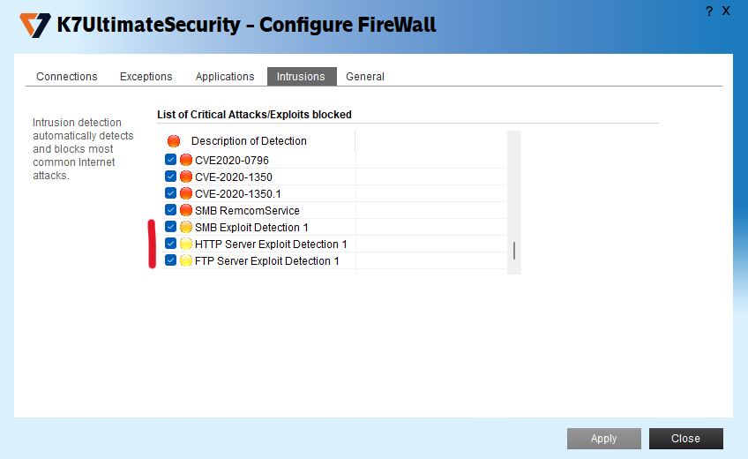This screenshot has height=459, width=748.
Task: Click the Close button
Action: [685, 439]
